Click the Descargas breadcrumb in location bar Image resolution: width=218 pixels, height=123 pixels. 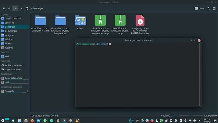(38, 8)
